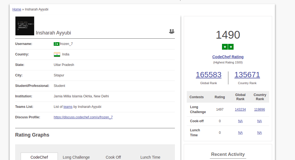295x160 pixels.
Task: Click the Highest Rating 1500 text
Action: click(228, 62)
